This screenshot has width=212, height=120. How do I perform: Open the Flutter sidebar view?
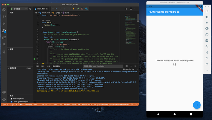pos(4,52)
